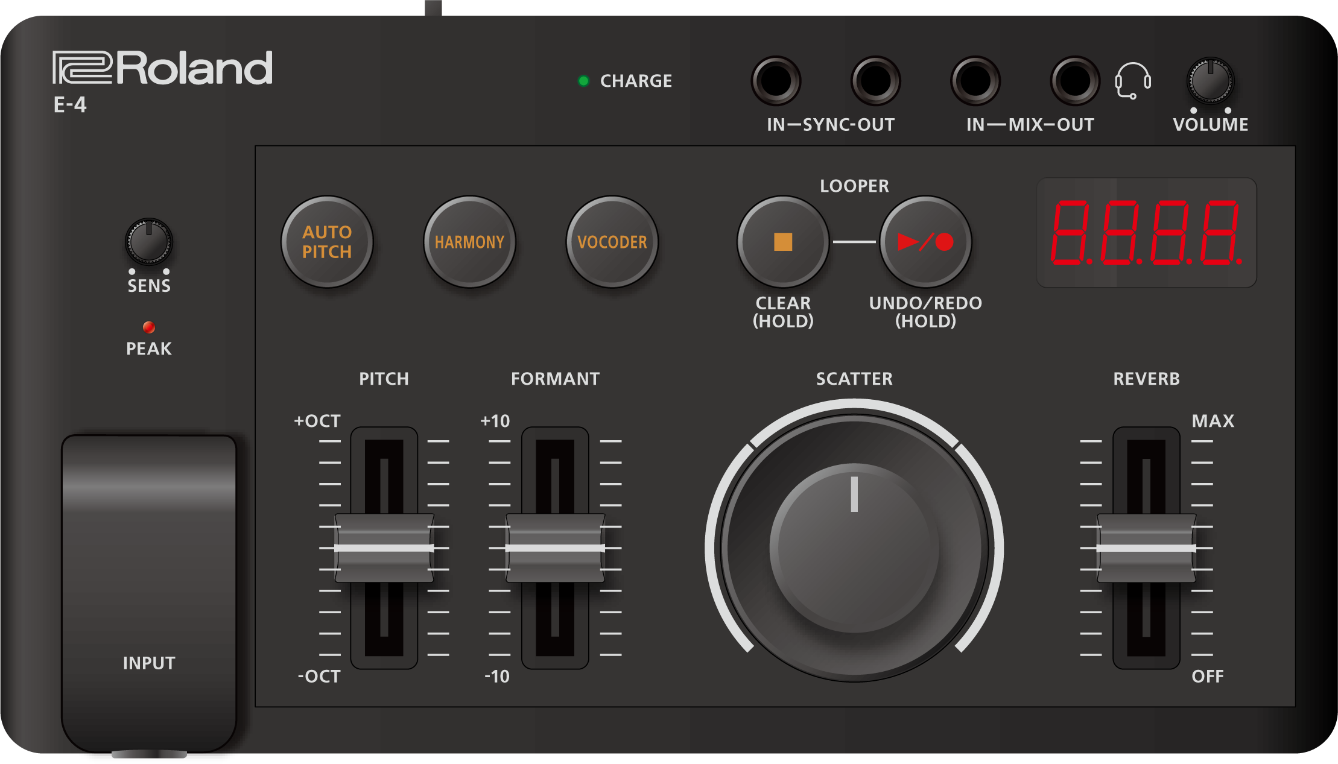Image resolution: width=1338 pixels, height=764 pixels.
Task: Click the red PEAK indicator light
Action: click(149, 327)
